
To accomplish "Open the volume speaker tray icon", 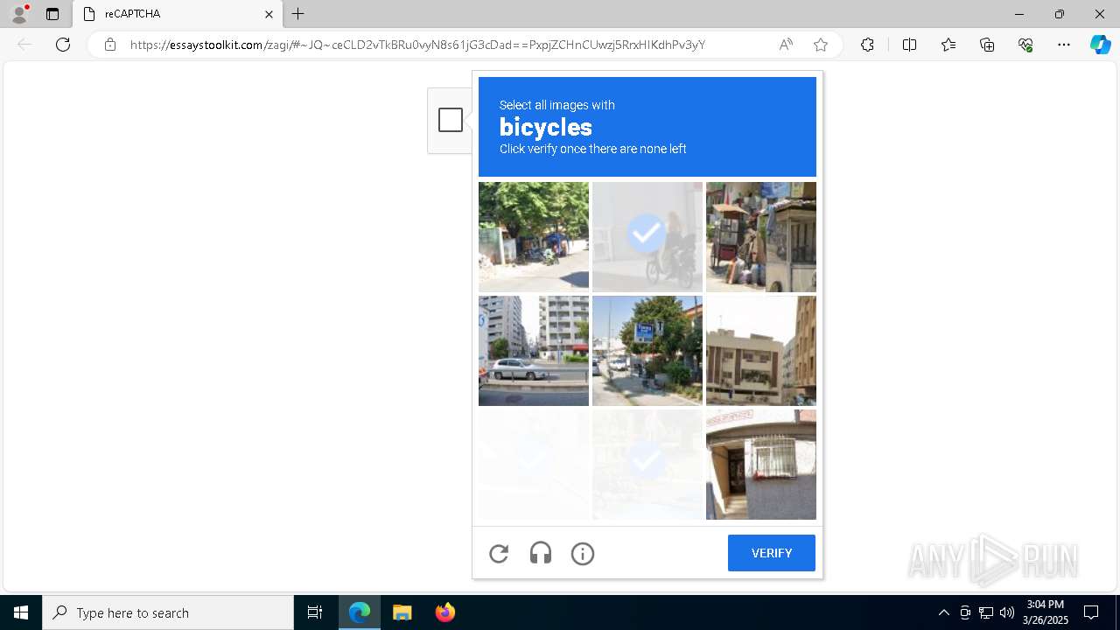I will coord(1007,612).
